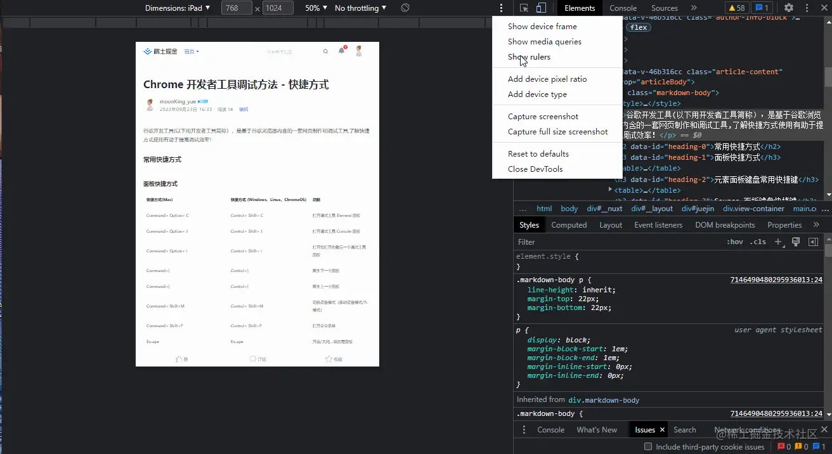Switch to the Console panel tab at top
Image resolution: width=832 pixels, height=454 pixels.
pyautogui.click(x=623, y=8)
